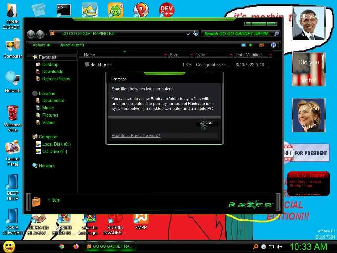This screenshot has height=253, width=337.
Task: Go back with the Explorer back arrow
Action: (31, 34)
